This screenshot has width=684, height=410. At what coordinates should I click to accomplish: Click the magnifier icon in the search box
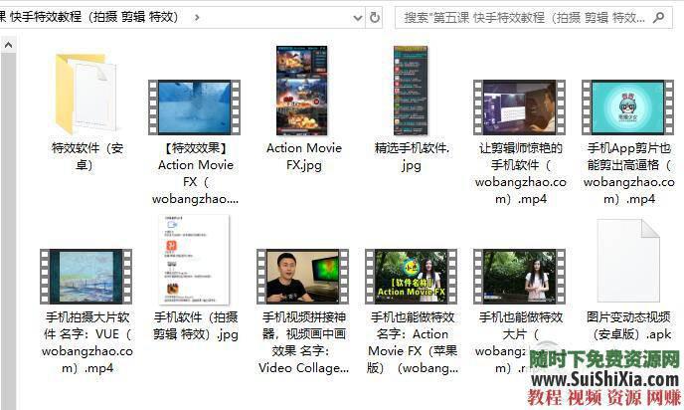pos(659,18)
